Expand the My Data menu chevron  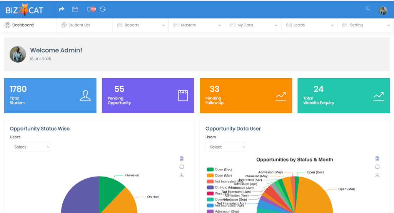coord(276,25)
